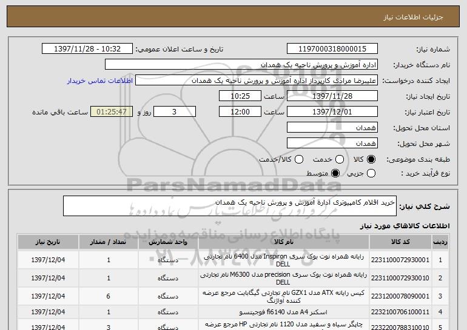The width and height of the screenshot is (467, 330).
Task: Click the واحد شمارش column header
Action: point(168,242)
